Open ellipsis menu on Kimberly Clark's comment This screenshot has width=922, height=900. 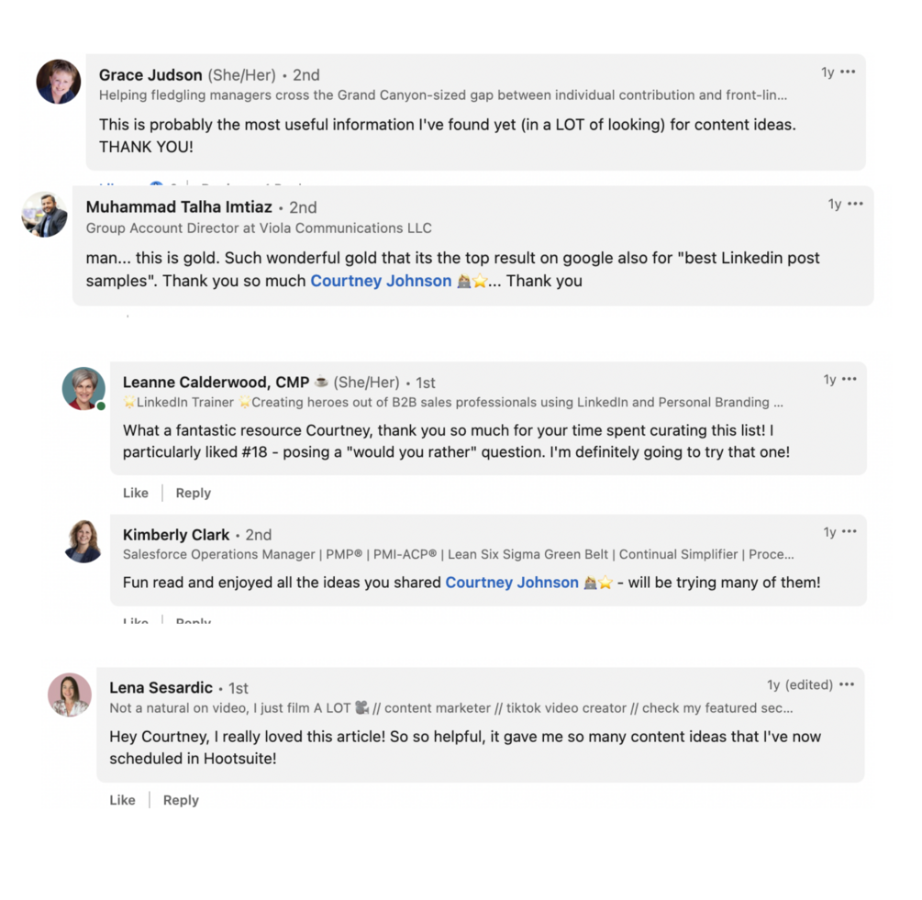(850, 532)
